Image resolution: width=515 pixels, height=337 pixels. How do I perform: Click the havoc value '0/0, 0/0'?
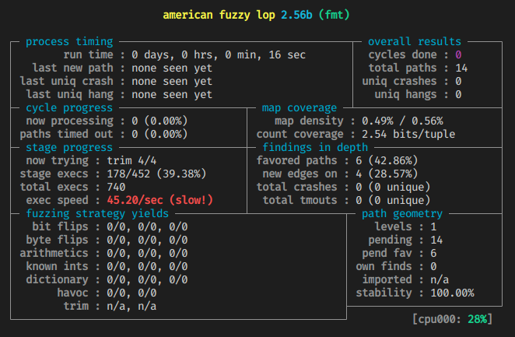[131, 293]
